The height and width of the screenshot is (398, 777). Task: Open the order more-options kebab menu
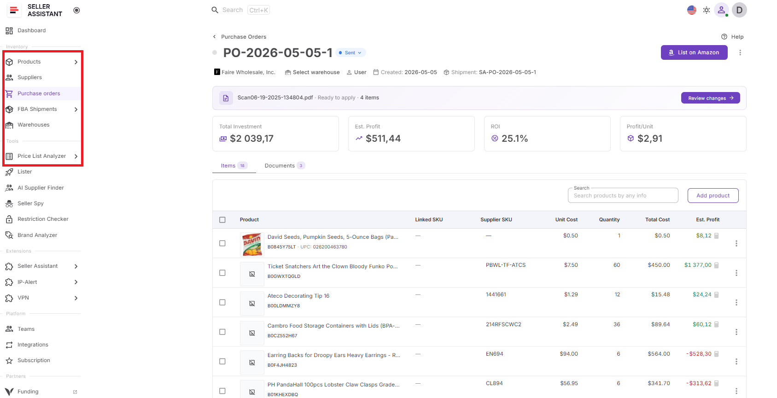[x=740, y=52]
